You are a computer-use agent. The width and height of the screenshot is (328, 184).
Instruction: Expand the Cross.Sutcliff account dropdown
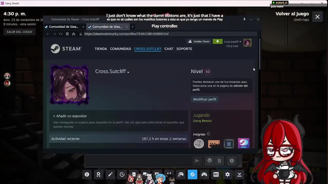click(232, 42)
